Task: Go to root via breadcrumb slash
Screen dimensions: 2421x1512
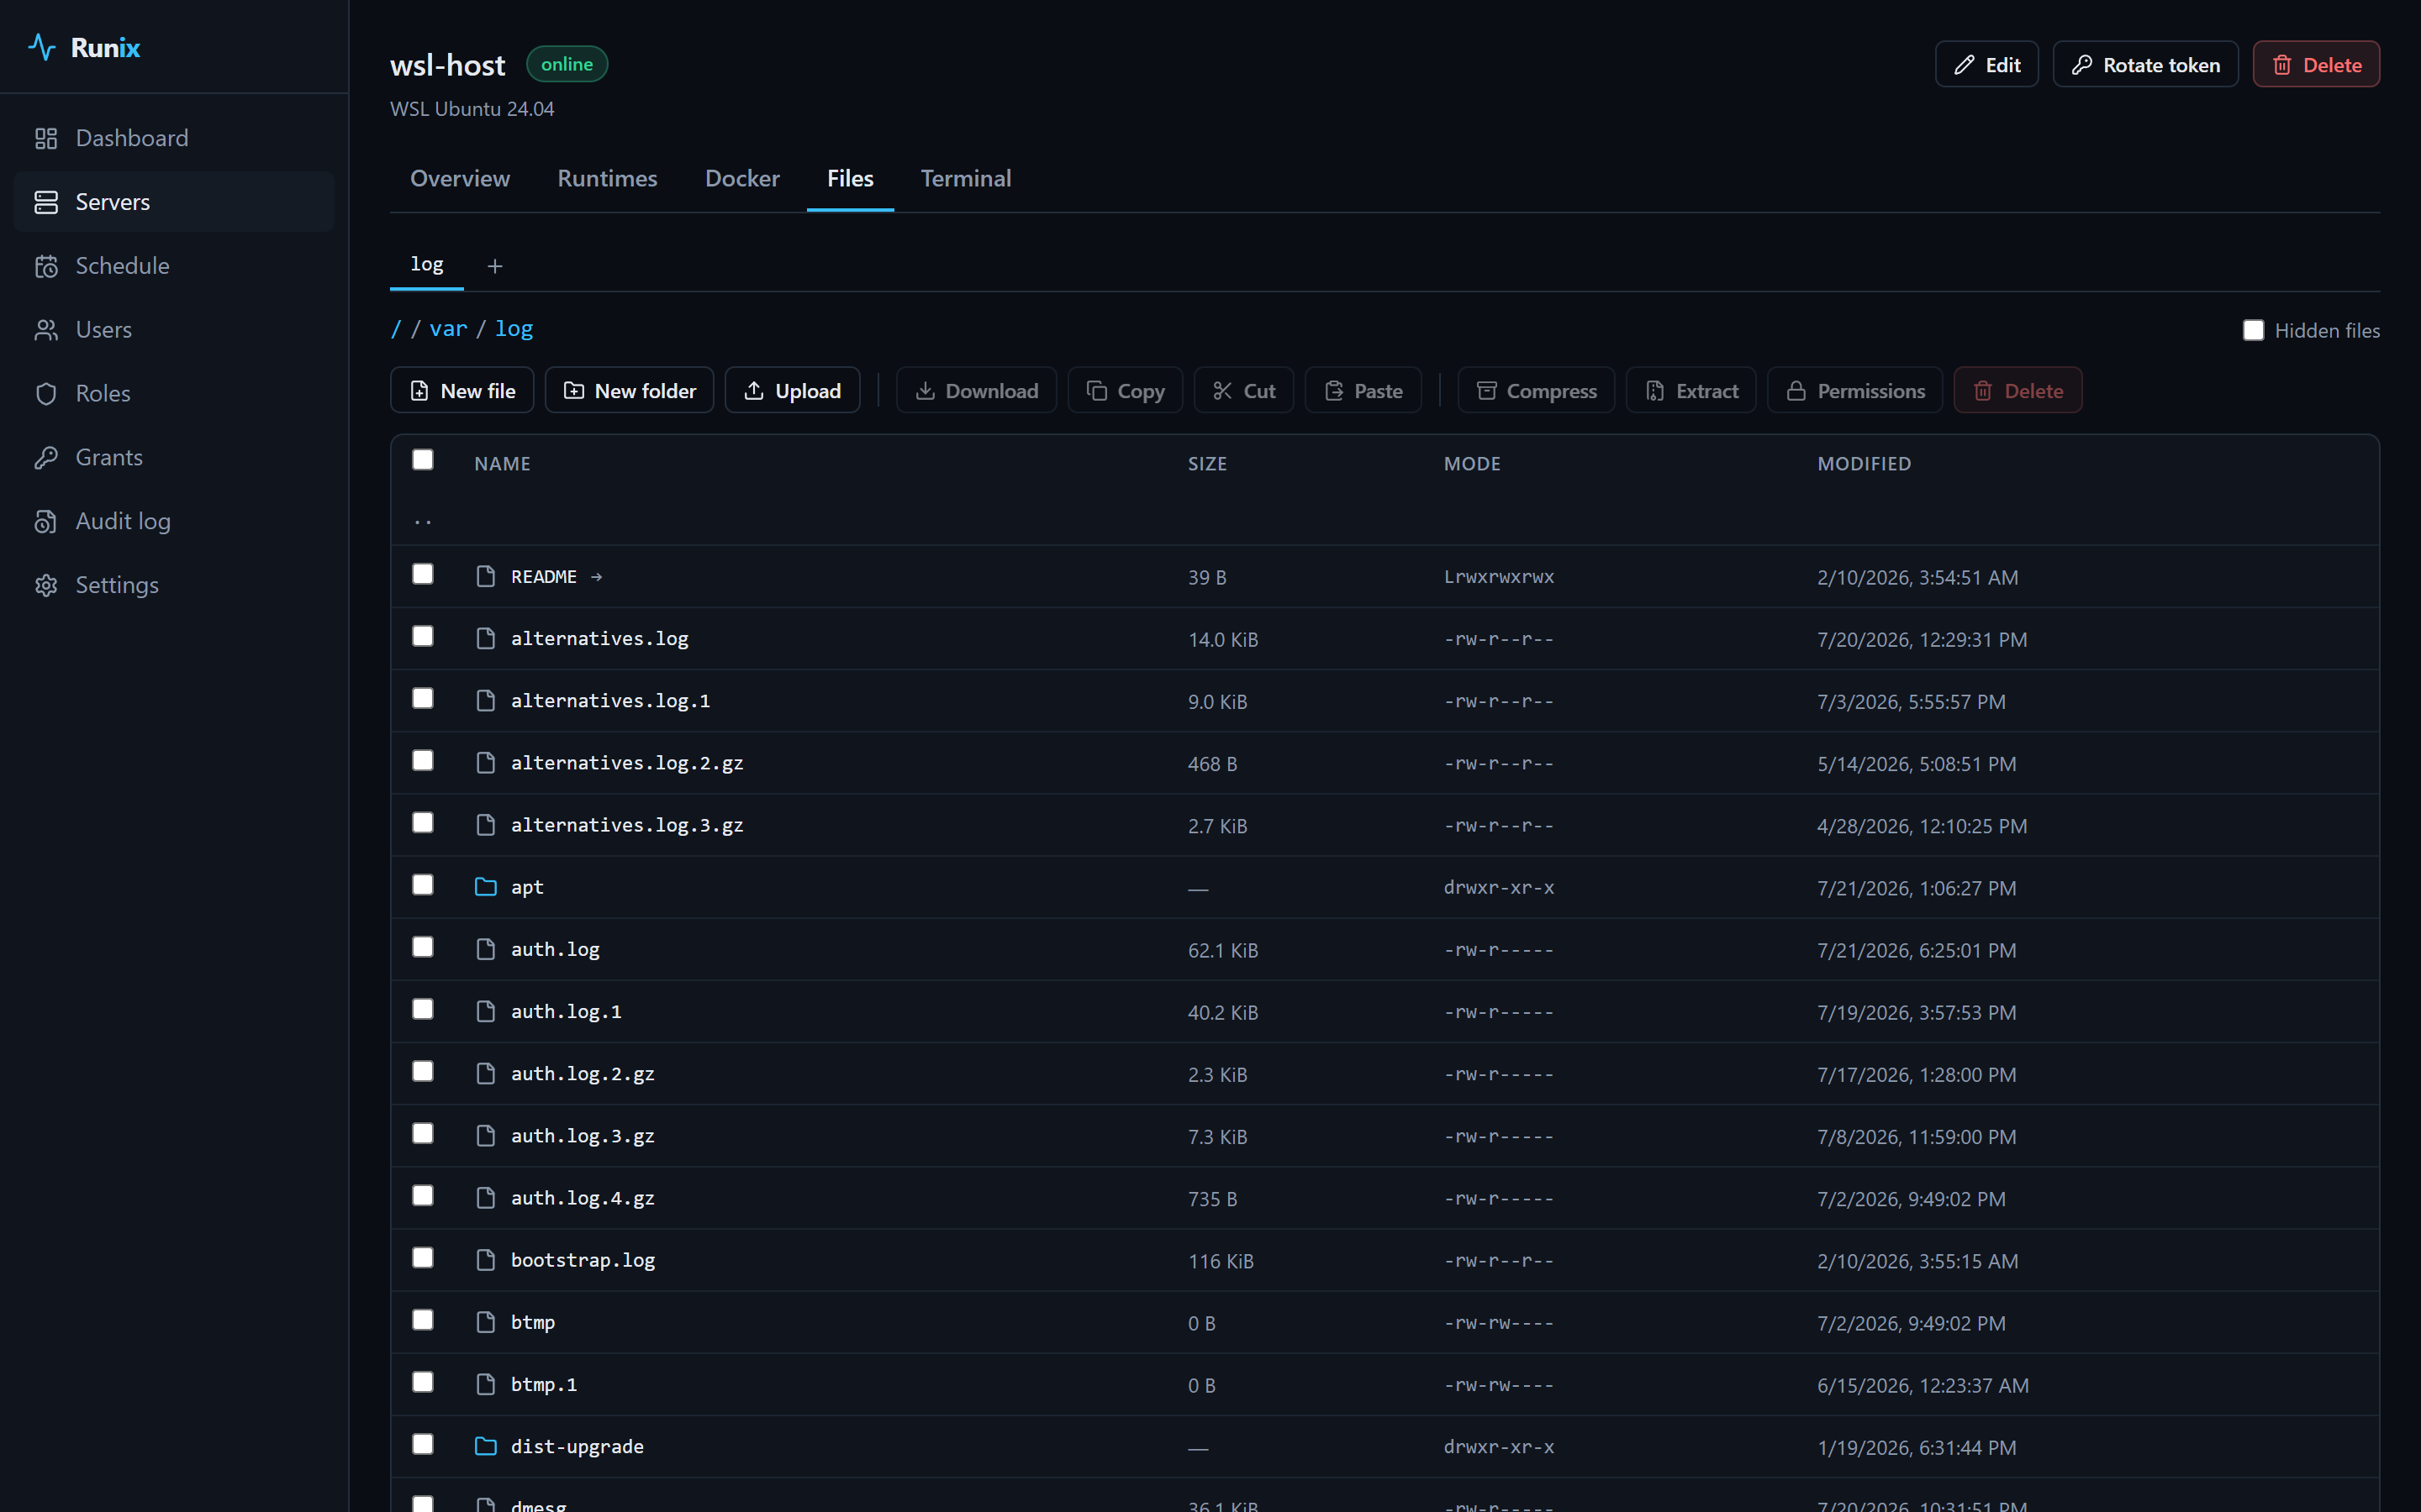Action: [x=396, y=329]
